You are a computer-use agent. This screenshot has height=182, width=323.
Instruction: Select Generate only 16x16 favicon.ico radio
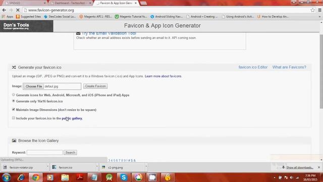point(14,101)
